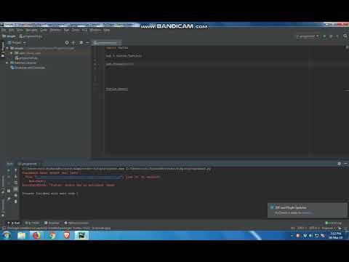Open the Run tool window button at bottom
This screenshot has height=262, width=349.
[x=14, y=223]
